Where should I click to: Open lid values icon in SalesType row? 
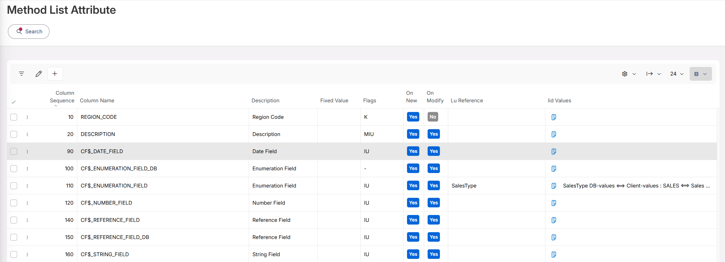pyautogui.click(x=554, y=186)
